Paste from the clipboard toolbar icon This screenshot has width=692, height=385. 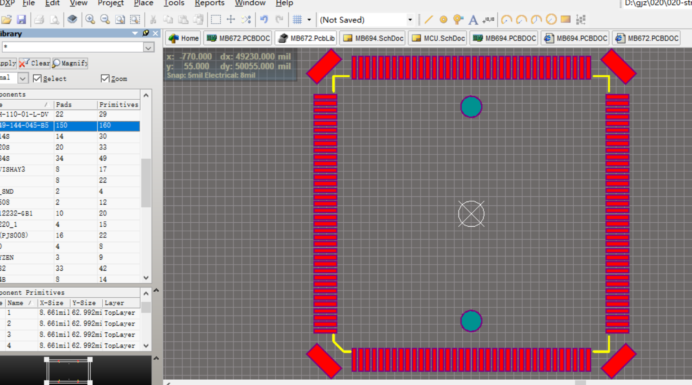[183, 20]
